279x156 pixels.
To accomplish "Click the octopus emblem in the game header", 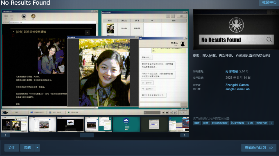I will point(236,25).
